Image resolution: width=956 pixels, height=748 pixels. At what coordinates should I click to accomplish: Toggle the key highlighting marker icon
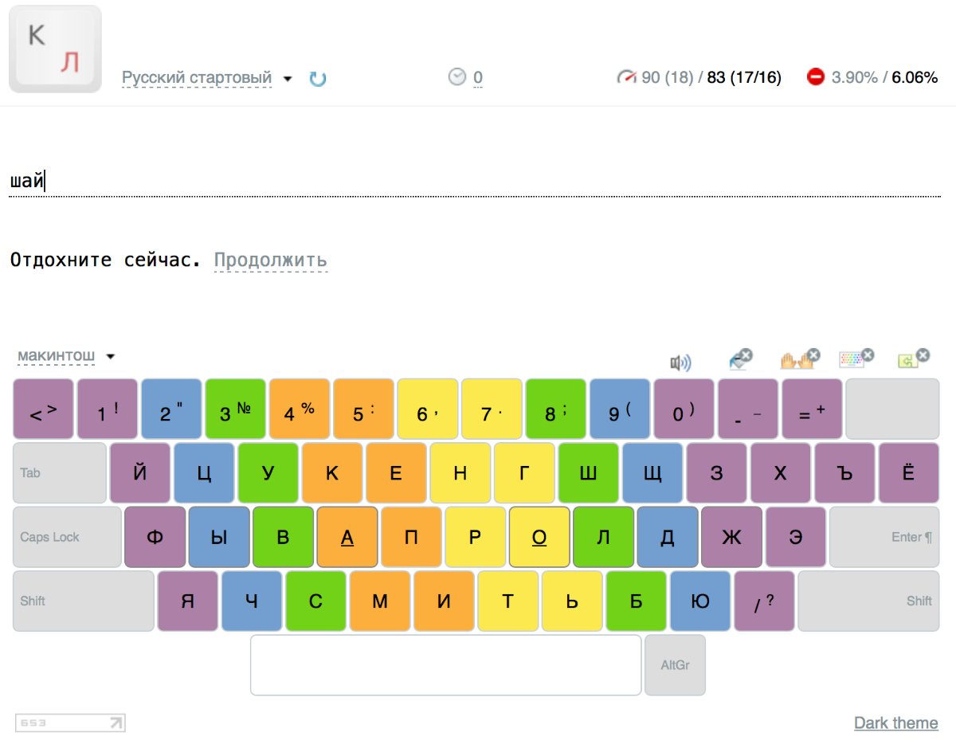[x=739, y=359]
